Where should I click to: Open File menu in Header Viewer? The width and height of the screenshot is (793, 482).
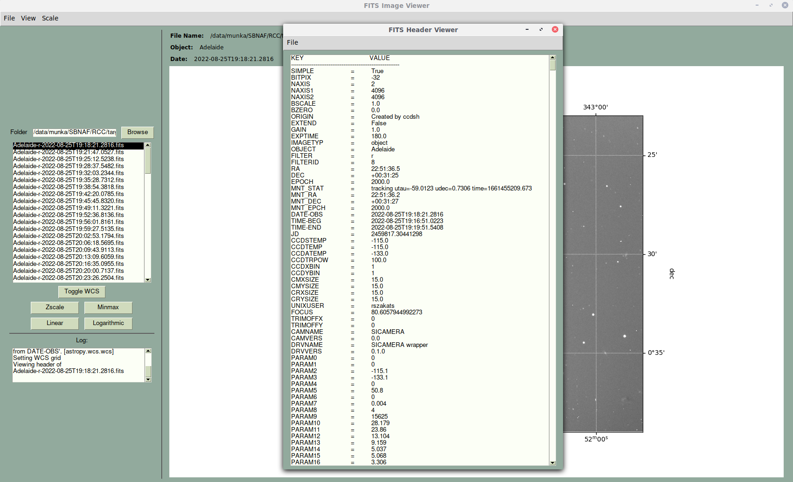pos(292,42)
